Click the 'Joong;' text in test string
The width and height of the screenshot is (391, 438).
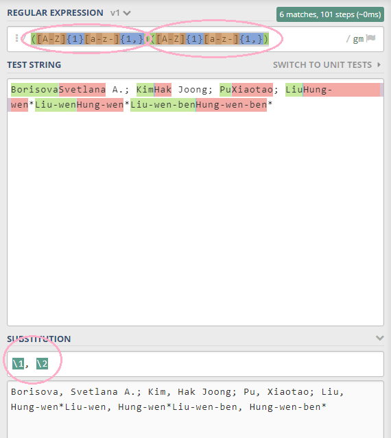(195, 90)
